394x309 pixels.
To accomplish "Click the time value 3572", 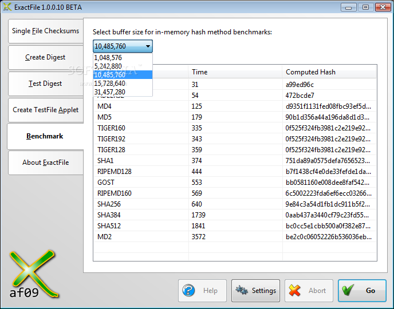I will click(x=199, y=237).
